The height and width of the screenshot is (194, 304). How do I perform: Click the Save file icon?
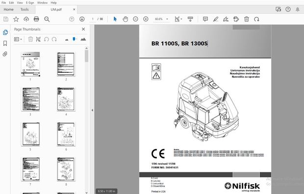pyautogui.click(x=6, y=19)
